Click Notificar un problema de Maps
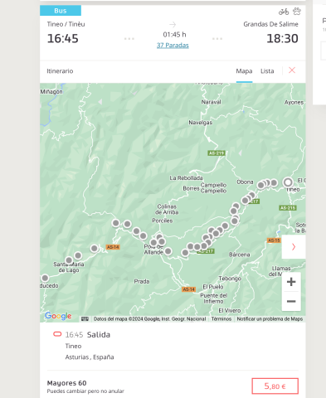This screenshot has height=398, width=326. coord(270,319)
